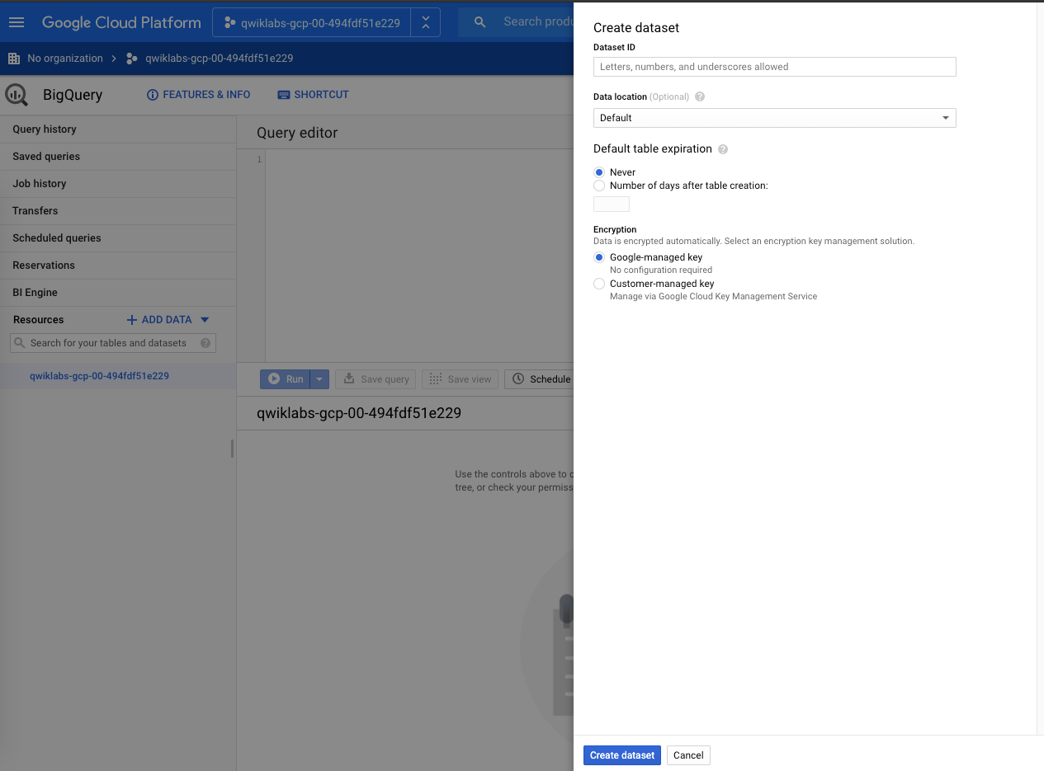Click the Google Cloud Platform logo text
This screenshot has height=771, width=1044.
(x=121, y=22)
